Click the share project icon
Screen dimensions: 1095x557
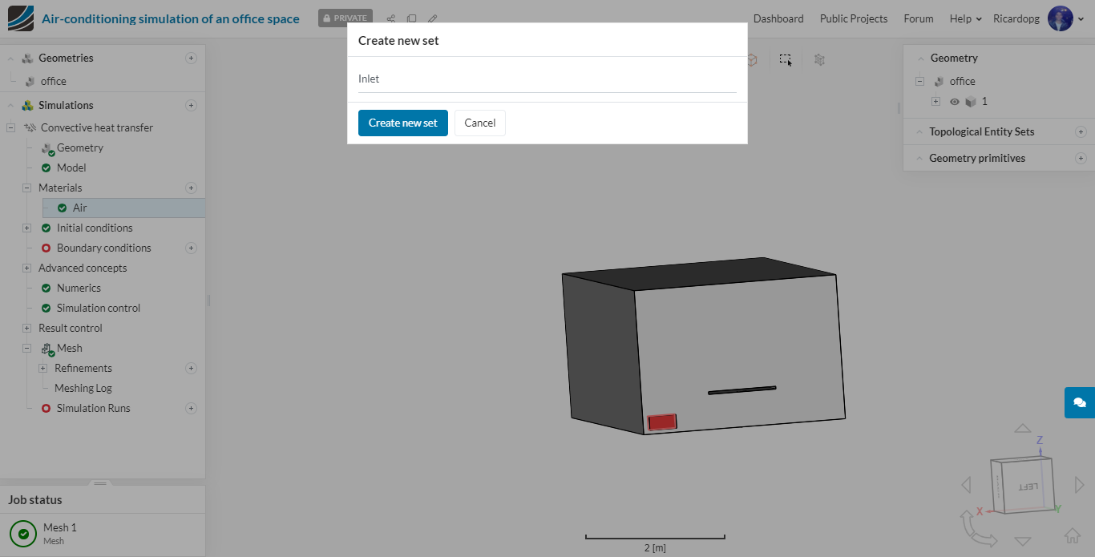tap(391, 18)
